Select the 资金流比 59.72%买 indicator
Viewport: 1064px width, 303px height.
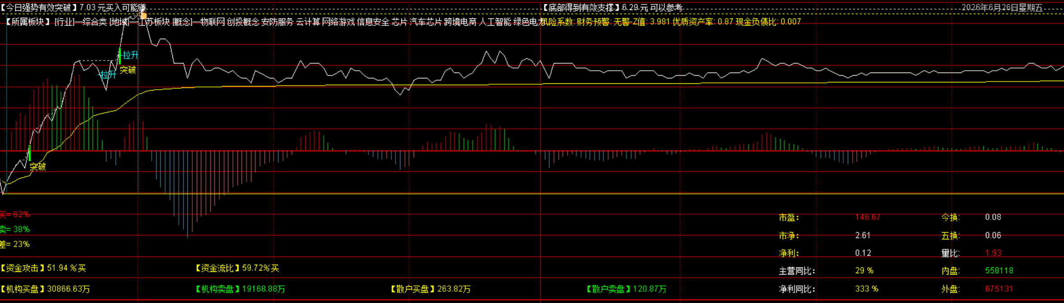pyautogui.click(x=237, y=268)
